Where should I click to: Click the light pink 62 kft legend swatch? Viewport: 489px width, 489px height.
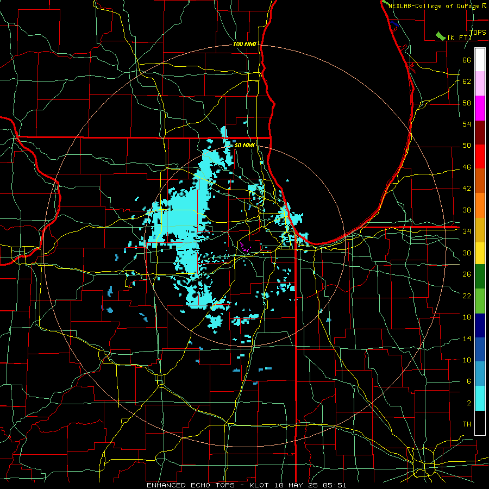[480, 84]
